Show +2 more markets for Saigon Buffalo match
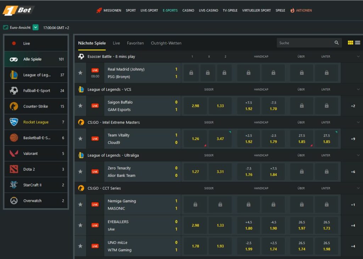Image resolution: width=363 pixels, height=259 pixels. 353,106
